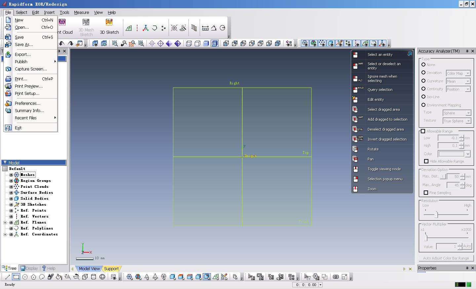Click the Resolution slider handle

[436, 215]
